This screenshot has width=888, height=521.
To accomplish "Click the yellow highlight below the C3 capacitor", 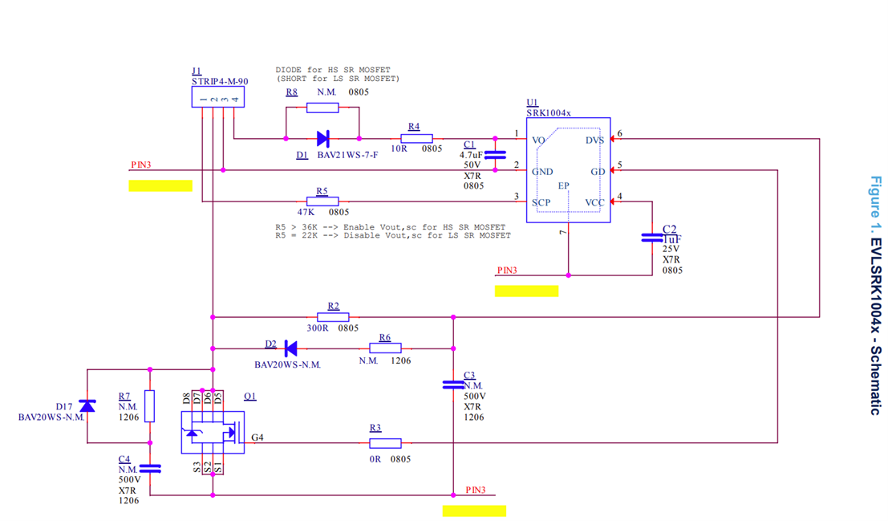I will coord(474,511).
